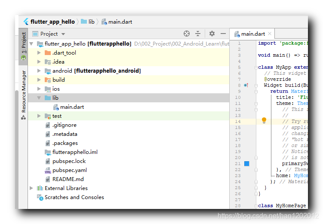
Task: Click the pubspec.yaml YML icon
Action: tap(48, 170)
